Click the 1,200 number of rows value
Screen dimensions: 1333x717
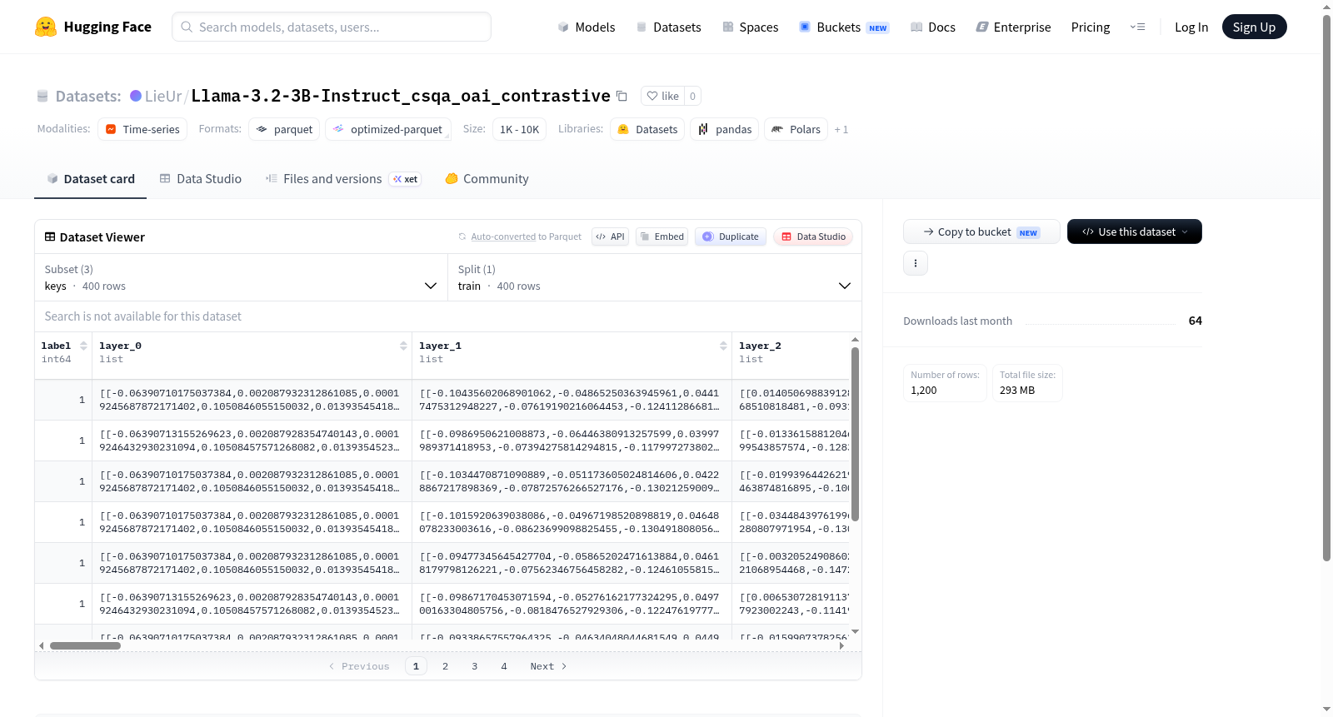click(x=924, y=390)
